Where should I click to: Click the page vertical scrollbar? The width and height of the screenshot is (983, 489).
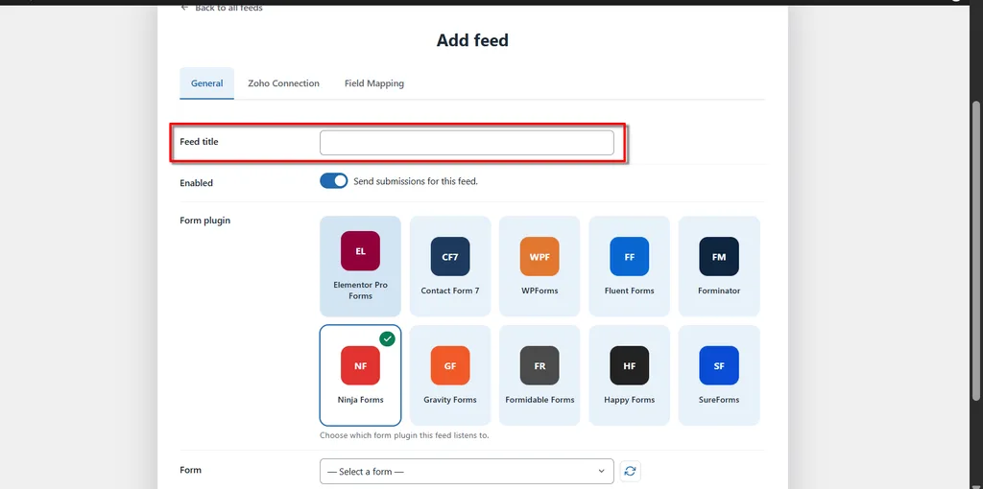coord(975,250)
